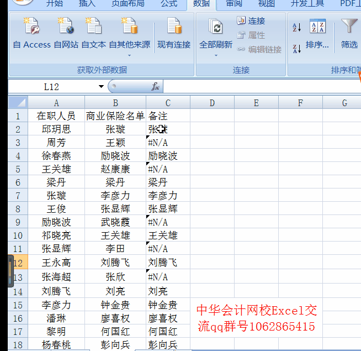Switch to the 开始 ribbon tab

[x=54, y=3]
